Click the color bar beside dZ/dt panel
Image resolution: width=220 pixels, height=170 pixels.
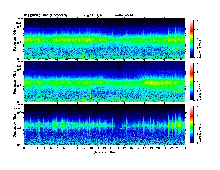point(192,124)
